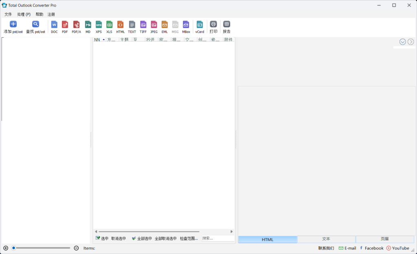Open the 联系我们 link
The width and height of the screenshot is (417, 254).
click(326, 248)
